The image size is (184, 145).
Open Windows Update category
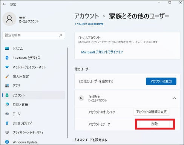[x=34, y=142]
